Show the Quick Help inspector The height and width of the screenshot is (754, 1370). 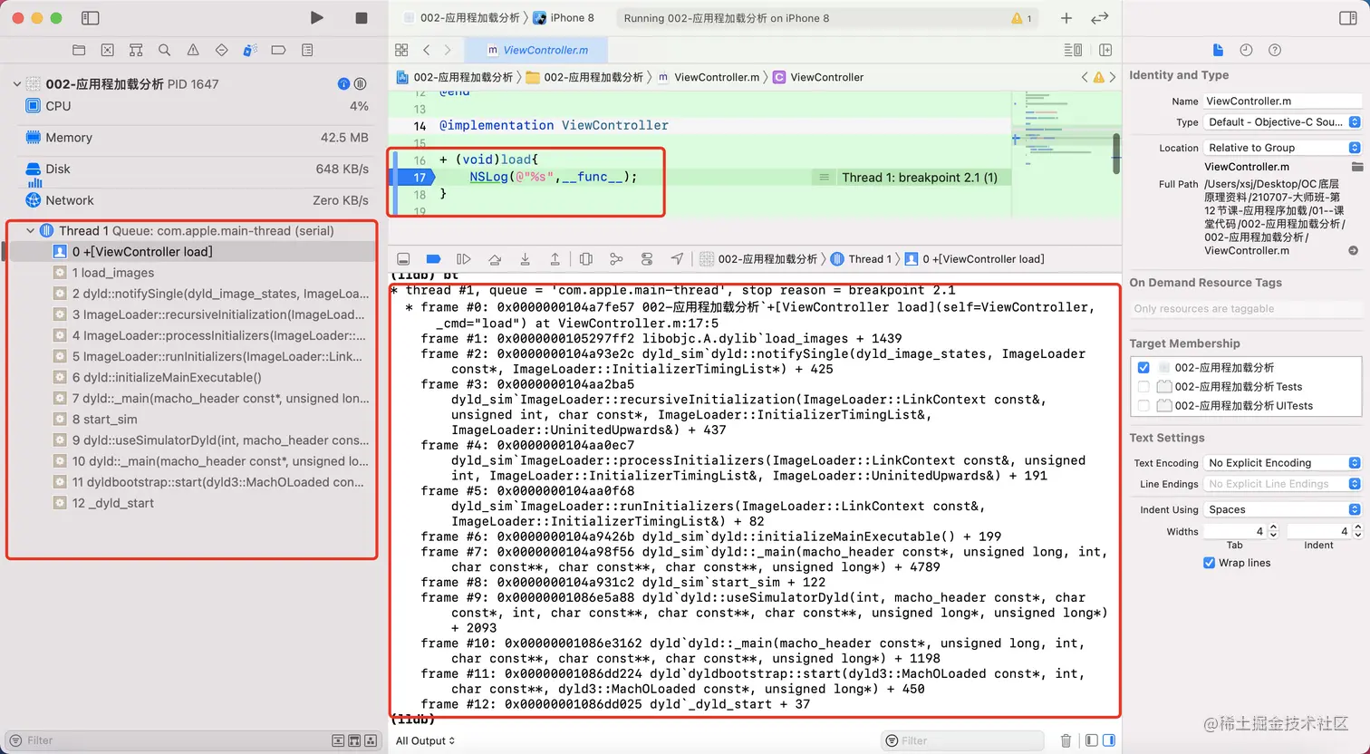pos(1275,51)
